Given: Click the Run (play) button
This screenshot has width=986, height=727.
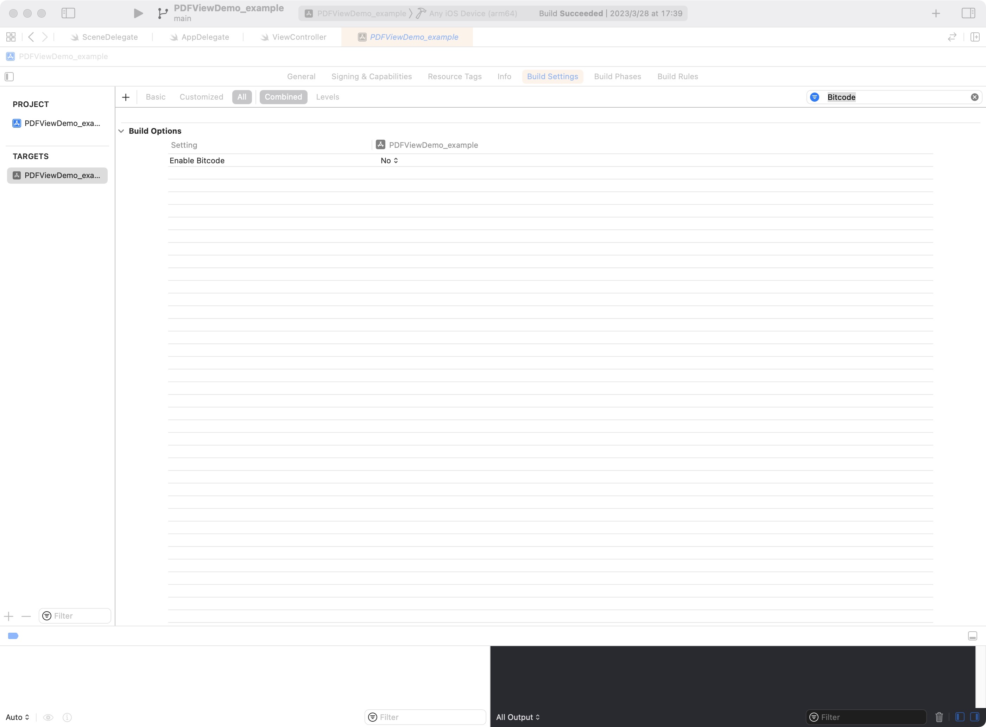Looking at the screenshot, I should coord(138,13).
